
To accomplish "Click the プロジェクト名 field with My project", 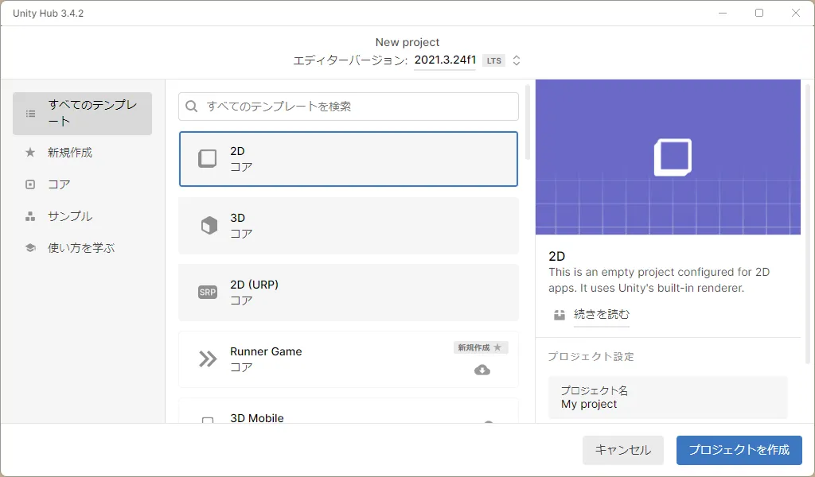I will click(x=667, y=397).
